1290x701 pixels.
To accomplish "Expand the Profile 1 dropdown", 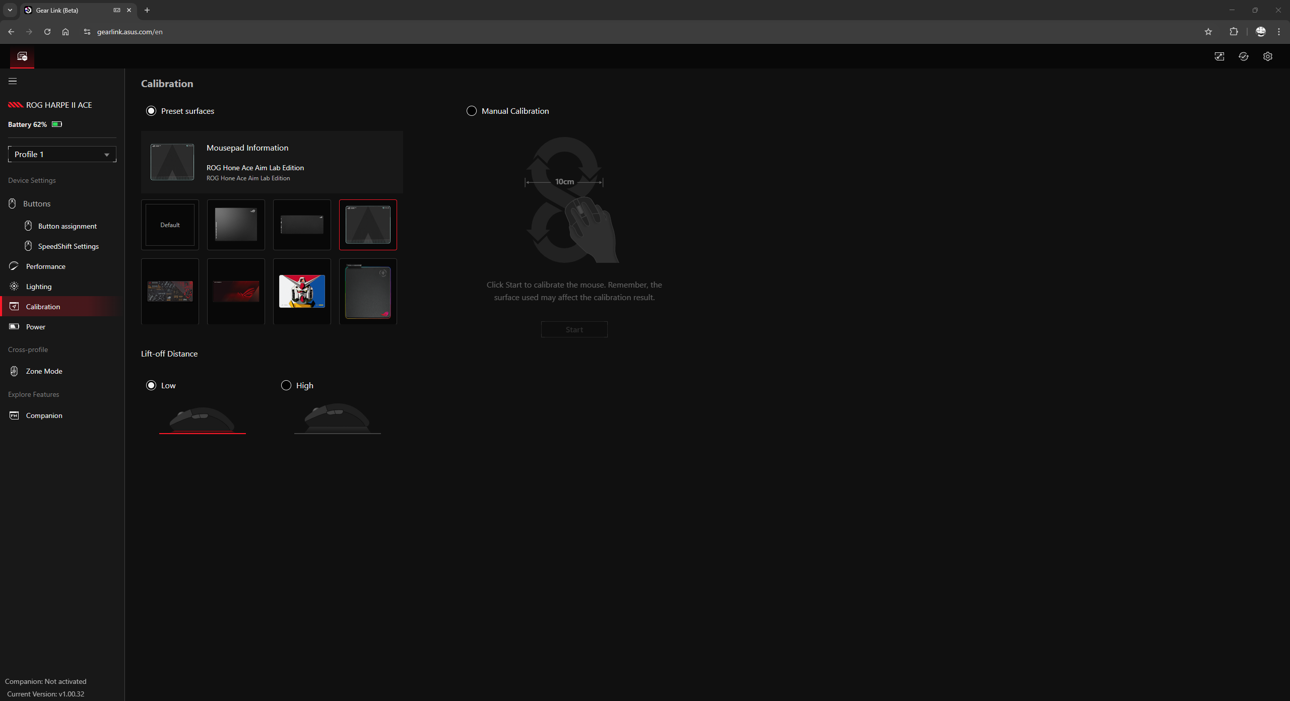I will click(x=62, y=154).
